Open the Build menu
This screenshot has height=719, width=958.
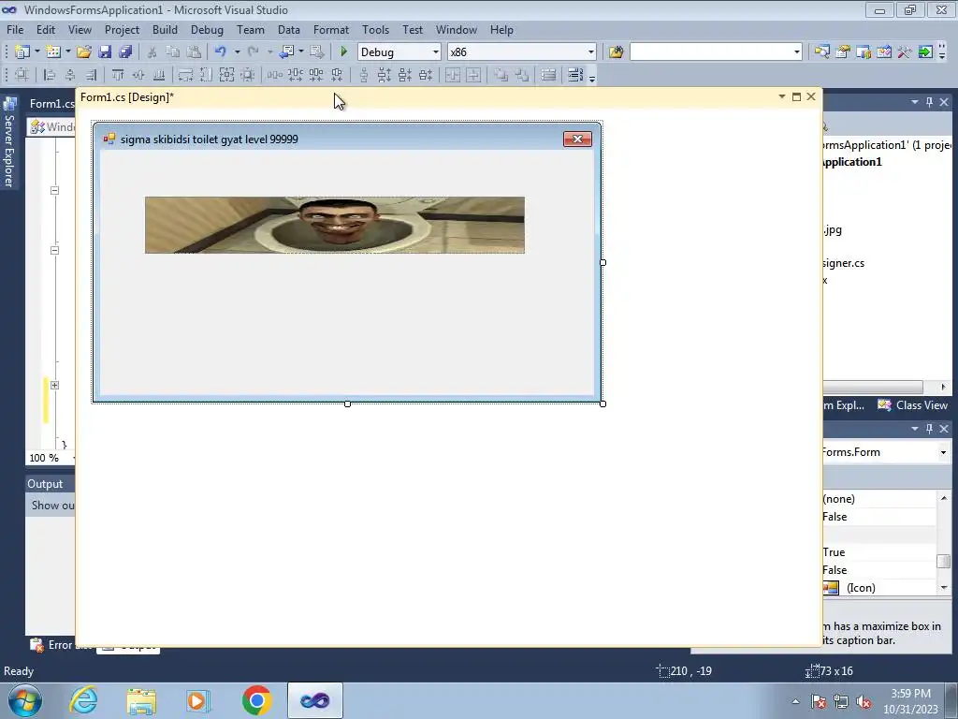pos(165,29)
